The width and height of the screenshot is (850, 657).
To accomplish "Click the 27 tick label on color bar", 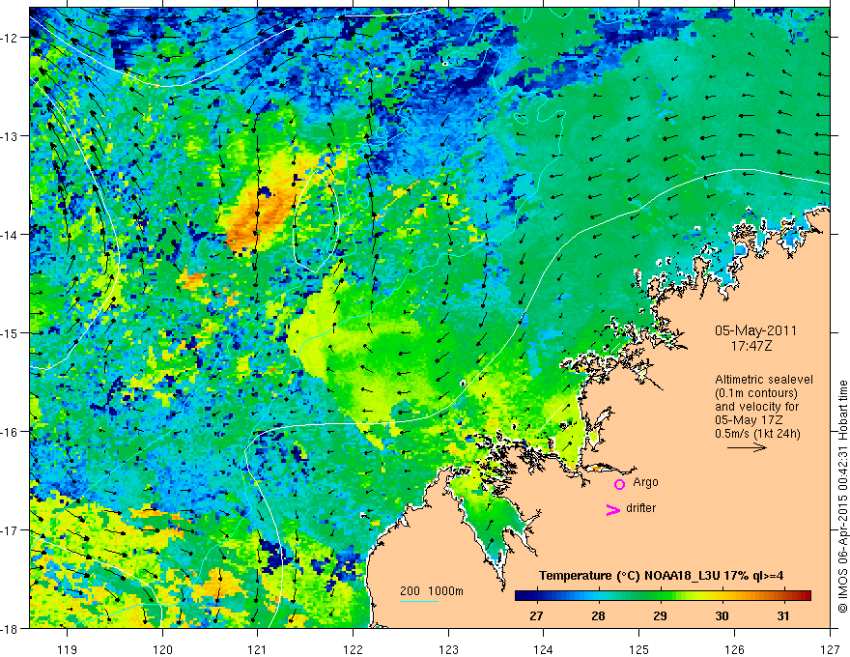I will tap(536, 615).
